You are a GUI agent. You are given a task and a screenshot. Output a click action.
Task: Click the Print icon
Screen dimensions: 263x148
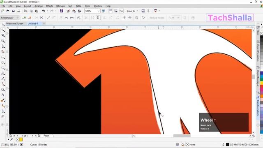(x=19, y=11)
